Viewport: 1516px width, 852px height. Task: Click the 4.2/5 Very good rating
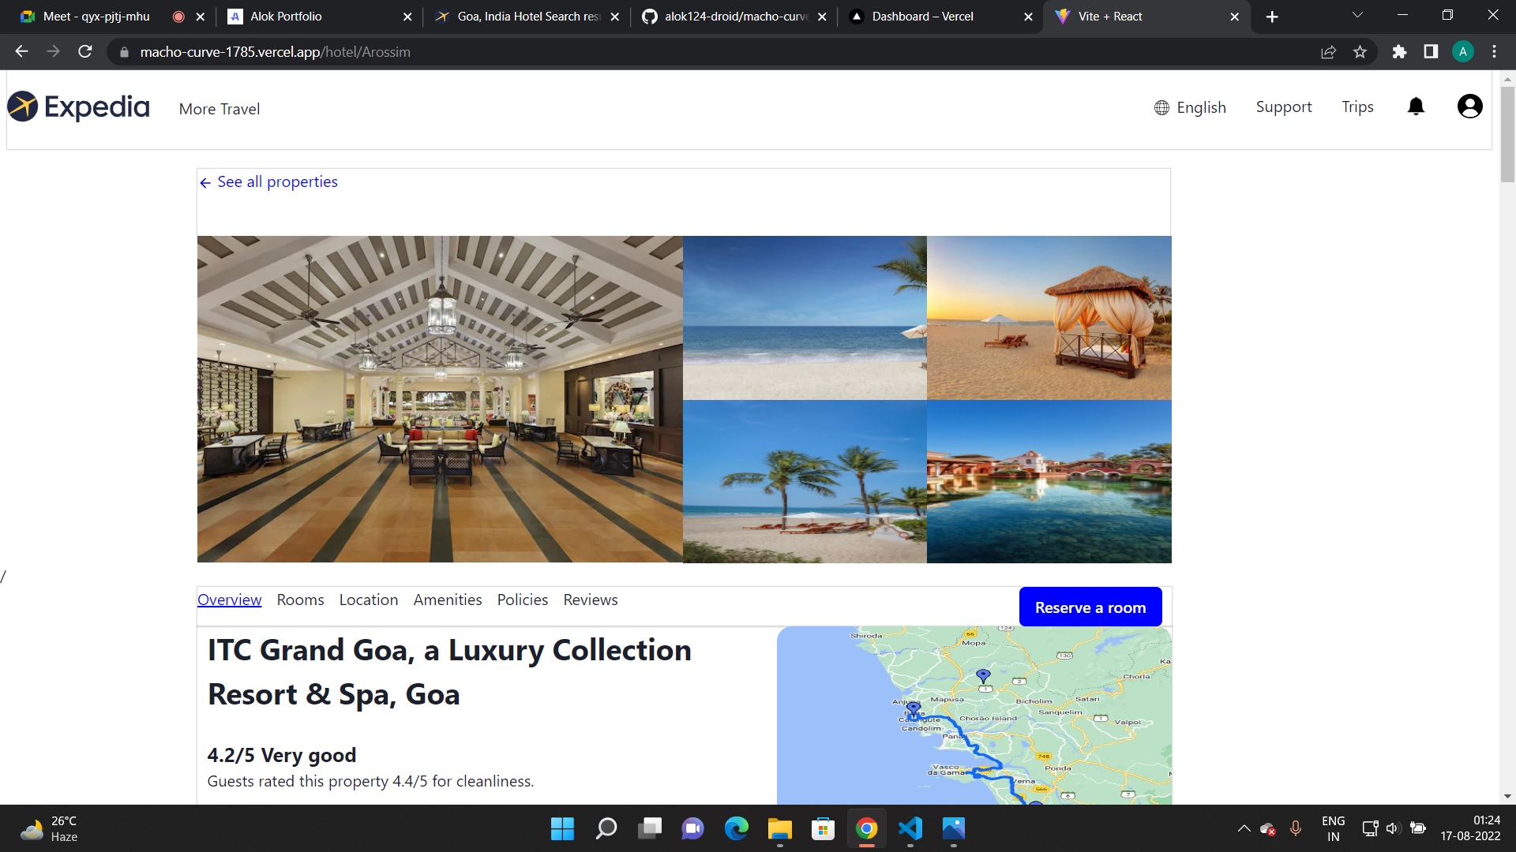[282, 755]
